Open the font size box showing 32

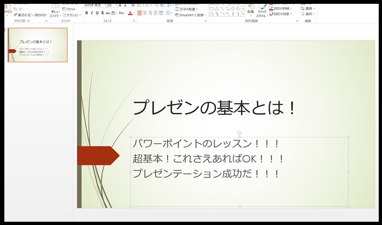pos(112,5)
